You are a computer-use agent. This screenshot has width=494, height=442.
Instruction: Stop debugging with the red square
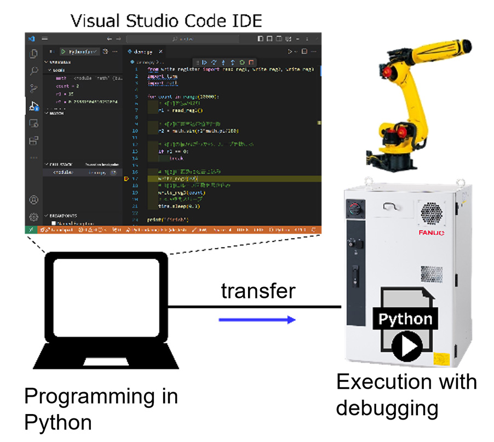tap(251, 62)
